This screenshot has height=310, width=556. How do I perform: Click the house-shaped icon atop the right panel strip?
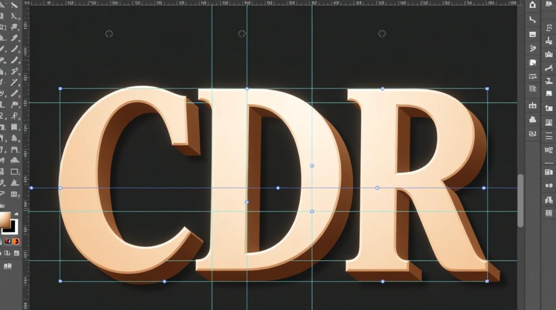pyautogui.click(x=532, y=4)
